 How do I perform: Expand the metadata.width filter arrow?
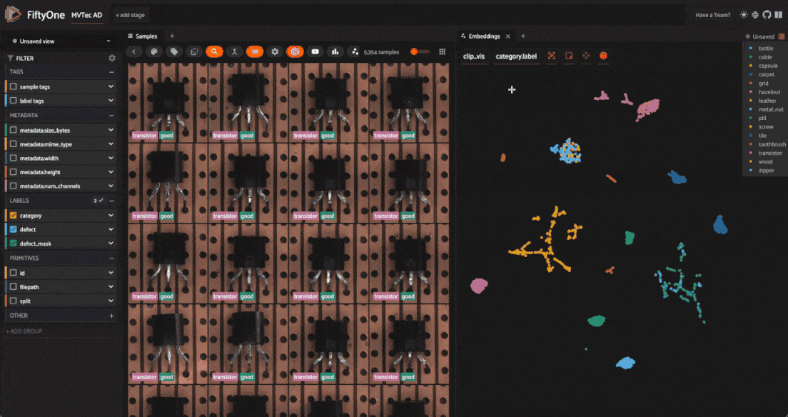click(x=111, y=158)
